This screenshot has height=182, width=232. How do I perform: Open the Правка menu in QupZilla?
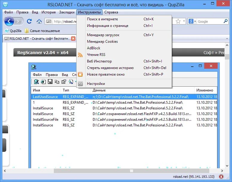pos(22,12)
